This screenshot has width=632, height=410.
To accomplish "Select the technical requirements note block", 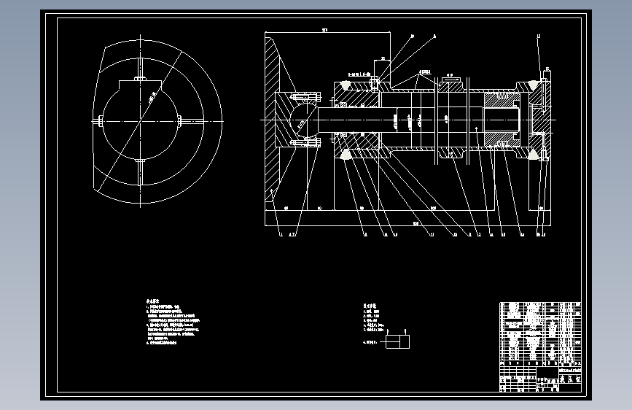I will 173,322.
